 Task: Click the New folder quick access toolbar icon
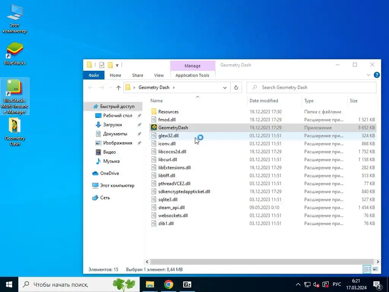[110, 65]
